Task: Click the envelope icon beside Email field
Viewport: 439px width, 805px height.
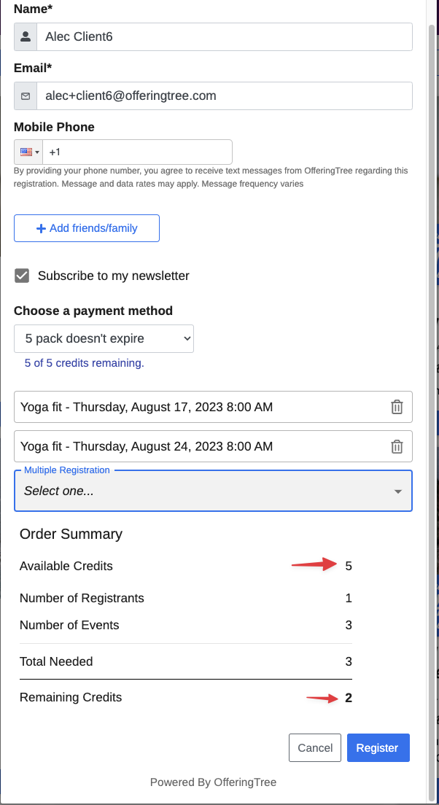Action: coord(26,96)
